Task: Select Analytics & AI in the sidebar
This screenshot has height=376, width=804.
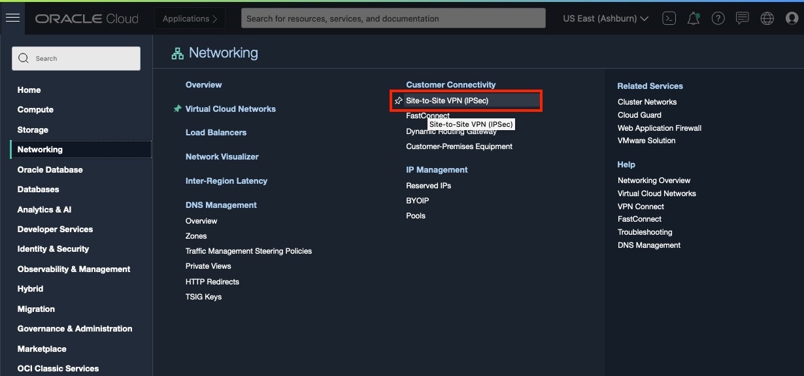Action: click(x=44, y=209)
